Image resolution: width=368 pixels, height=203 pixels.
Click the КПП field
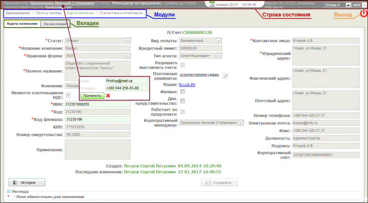click(98, 127)
